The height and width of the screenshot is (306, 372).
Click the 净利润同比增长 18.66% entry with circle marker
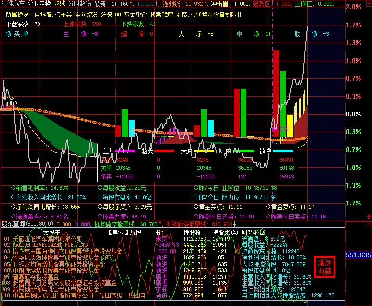46,207
